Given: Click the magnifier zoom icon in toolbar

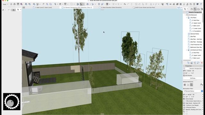Looking at the screenshot, I should 125,4.
